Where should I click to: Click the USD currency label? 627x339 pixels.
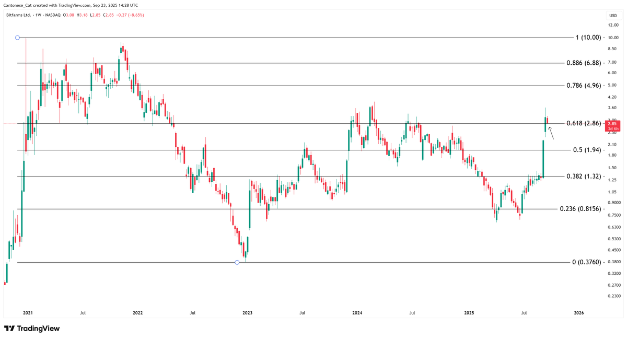[x=613, y=16]
